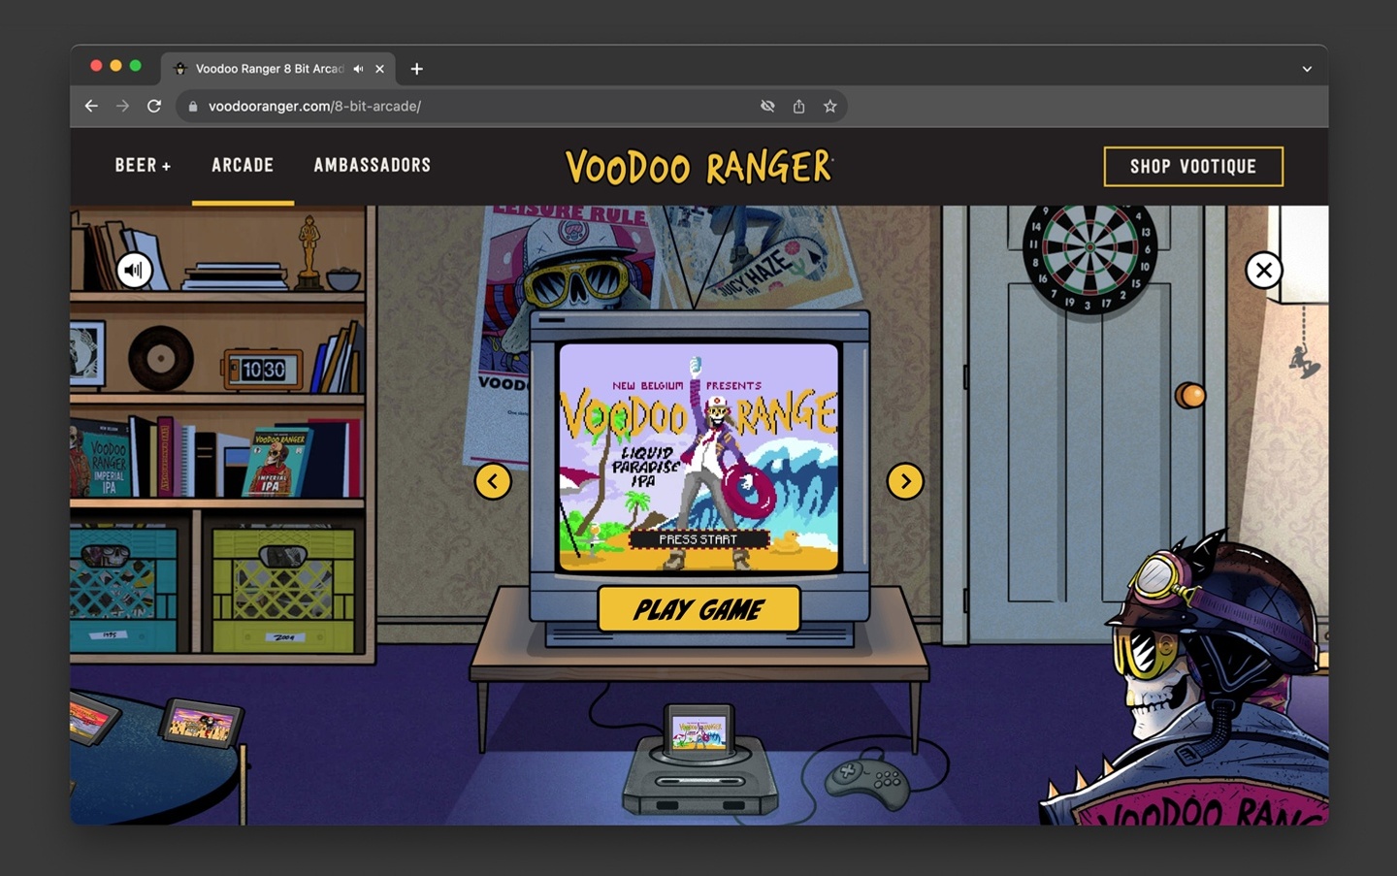Click the orange door knob

1190,395
